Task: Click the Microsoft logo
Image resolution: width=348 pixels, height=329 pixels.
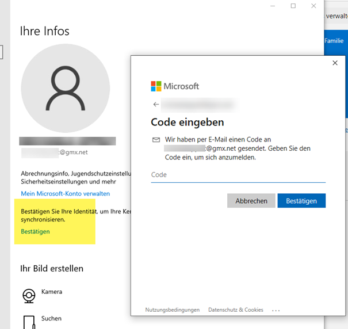Action: (175, 86)
